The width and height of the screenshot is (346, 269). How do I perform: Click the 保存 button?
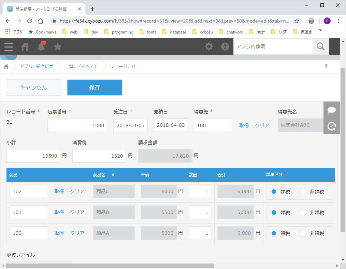click(x=95, y=88)
